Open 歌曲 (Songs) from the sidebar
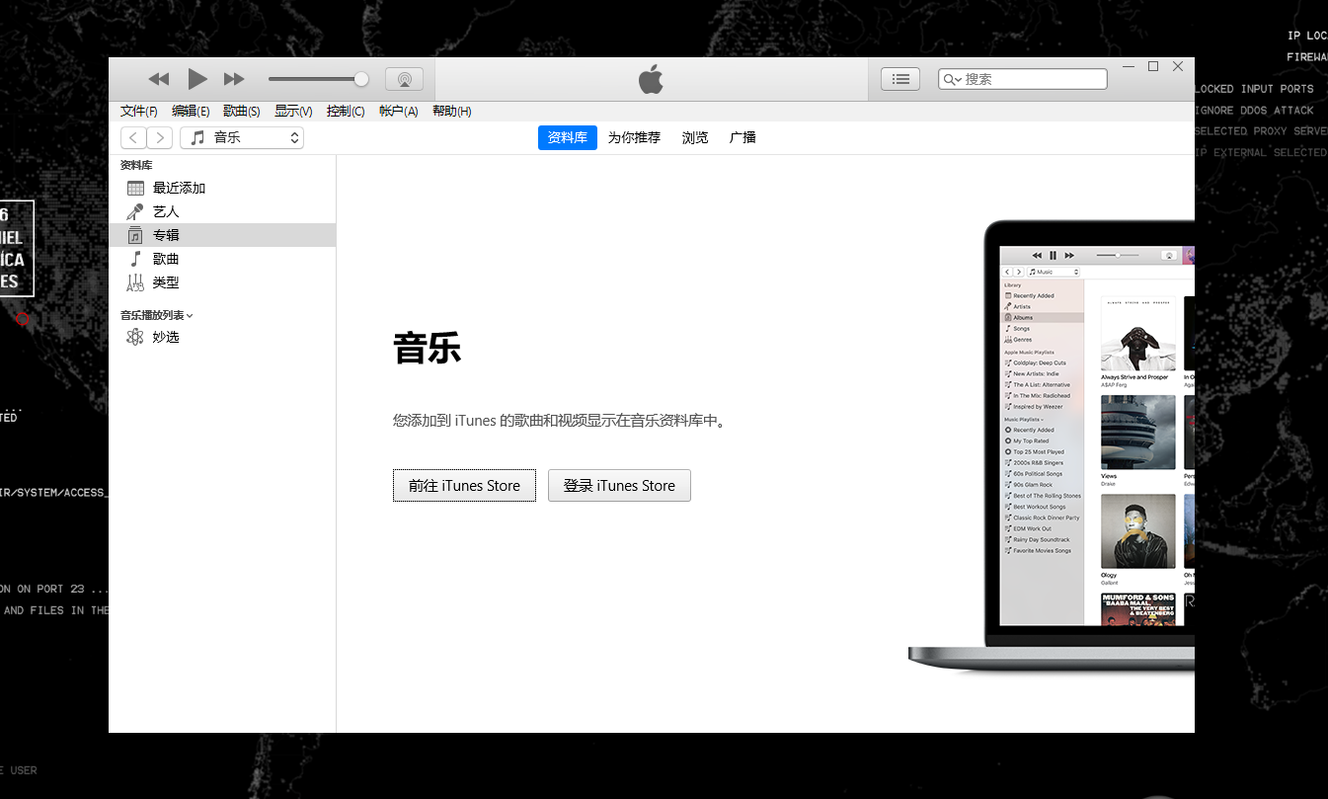The width and height of the screenshot is (1328, 799). (x=165, y=258)
